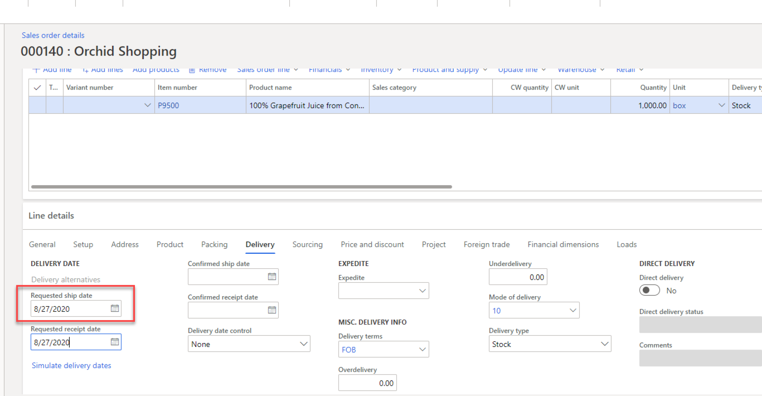This screenshot has width=762, height=396.
Task: Open the Foreign trade tab
Action: (x=487, y=244)
